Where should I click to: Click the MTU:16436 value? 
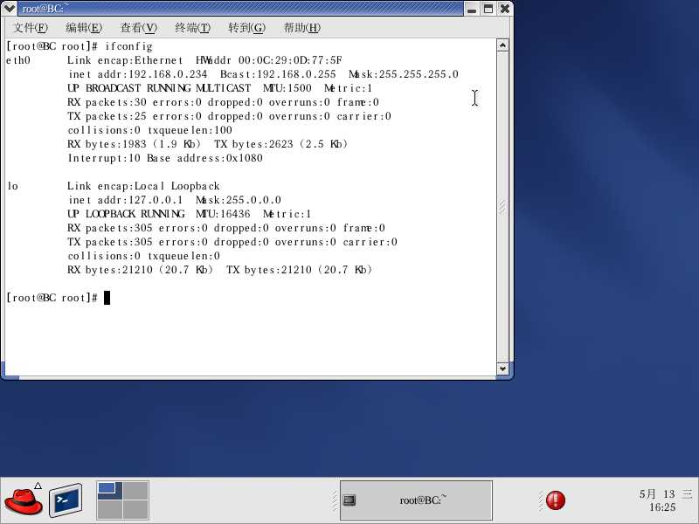tap(223, 214)
